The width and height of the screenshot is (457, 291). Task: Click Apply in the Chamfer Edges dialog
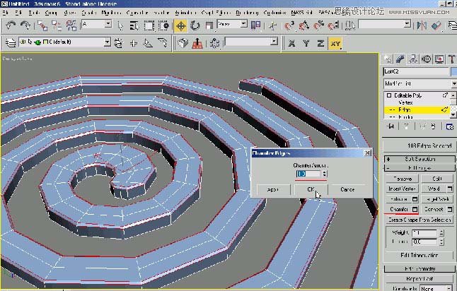273,189
